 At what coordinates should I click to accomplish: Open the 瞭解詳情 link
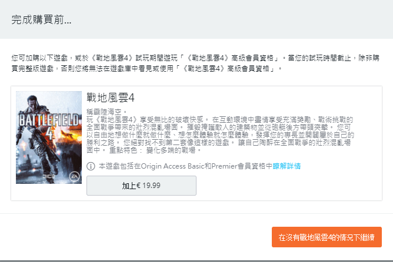287,166
